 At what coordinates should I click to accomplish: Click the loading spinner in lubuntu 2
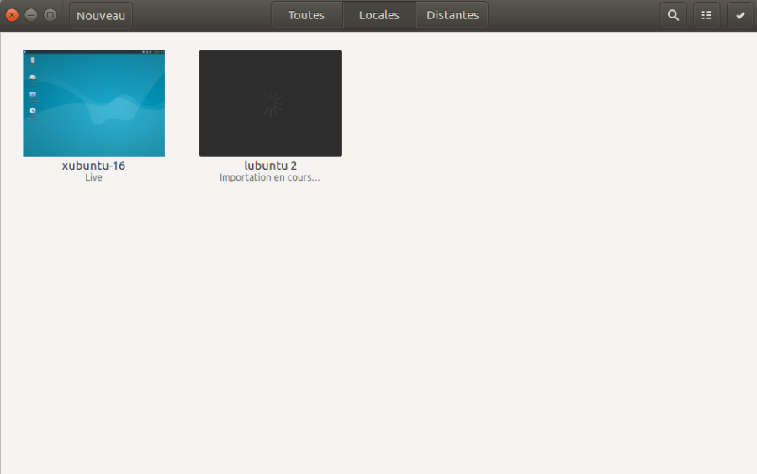coord(271,103)
